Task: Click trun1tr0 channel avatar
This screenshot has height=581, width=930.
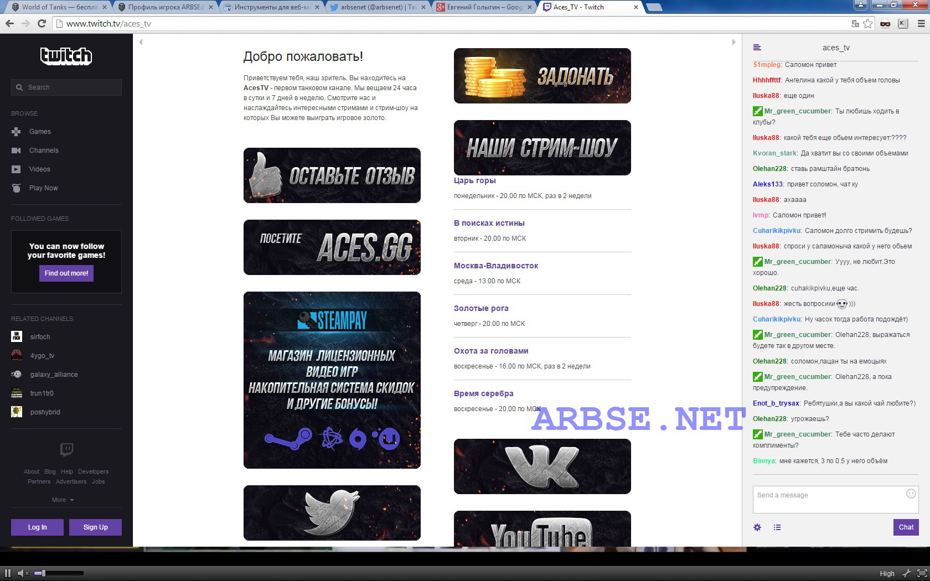Action: coord(17,393)
